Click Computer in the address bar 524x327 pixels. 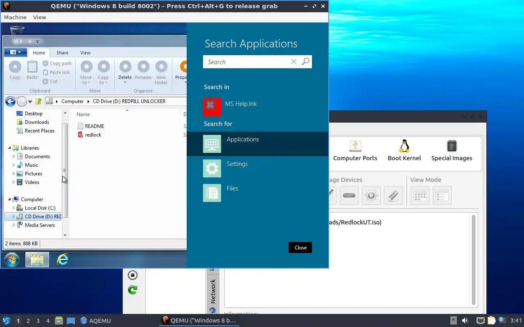(72, 101)
